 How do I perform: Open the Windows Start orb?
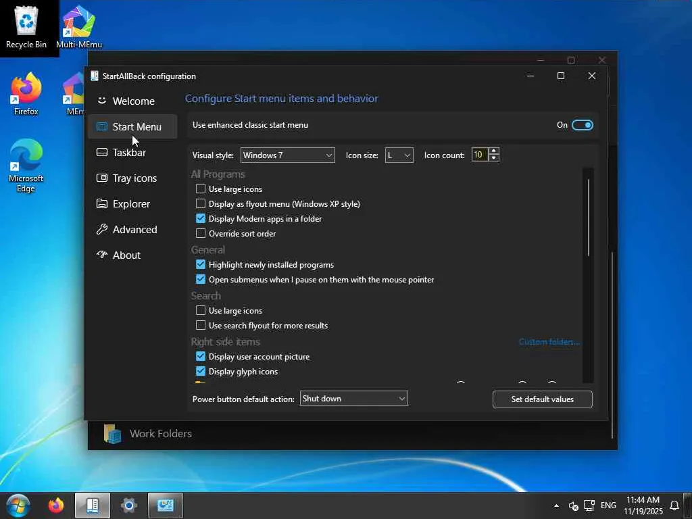click(18, 505)
